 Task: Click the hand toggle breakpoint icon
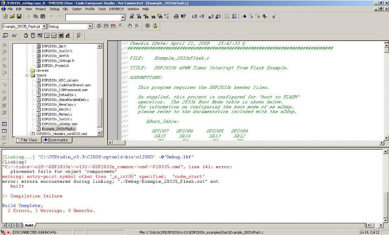point(129,26)
